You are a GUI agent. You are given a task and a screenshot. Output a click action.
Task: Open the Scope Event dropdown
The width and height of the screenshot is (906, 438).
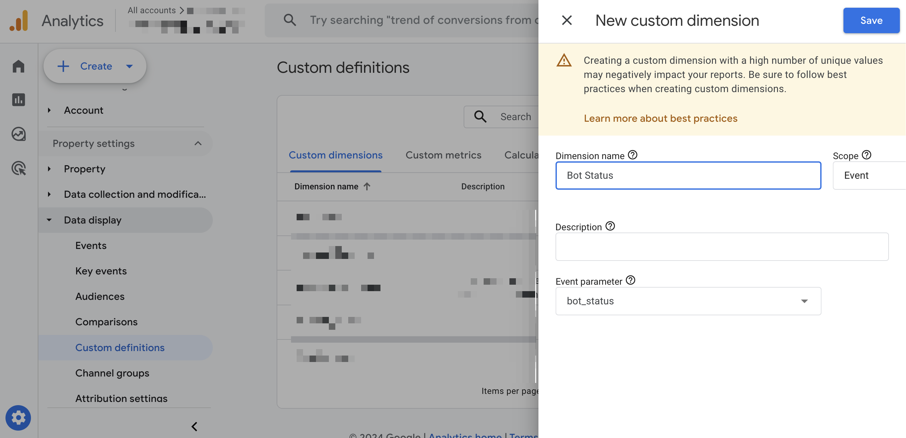(x=869, y=175)
